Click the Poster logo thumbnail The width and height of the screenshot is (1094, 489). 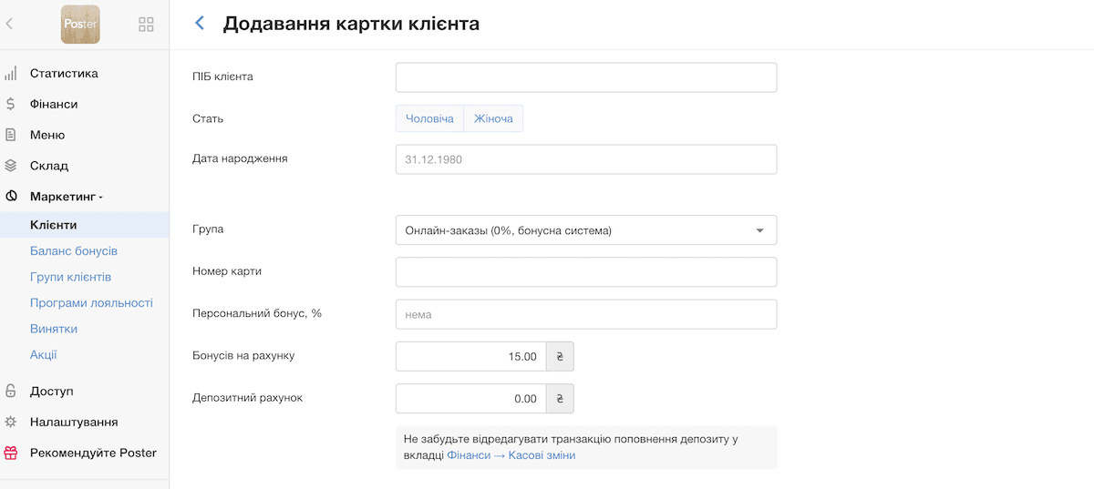pos(80,25)
